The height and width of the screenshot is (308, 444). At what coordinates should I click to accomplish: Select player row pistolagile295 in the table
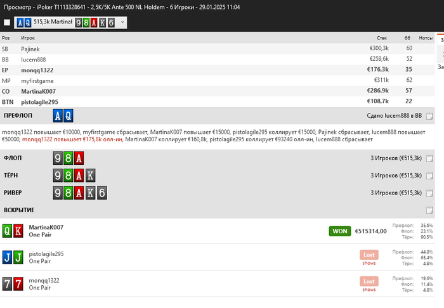(217, 102)
